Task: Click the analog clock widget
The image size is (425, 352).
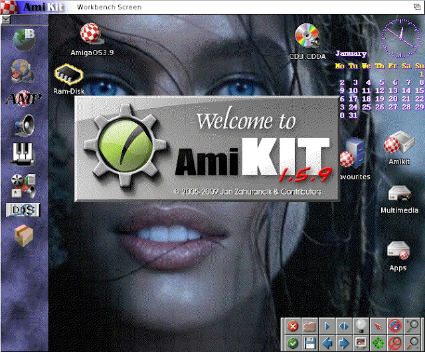Action: (400, 39)
